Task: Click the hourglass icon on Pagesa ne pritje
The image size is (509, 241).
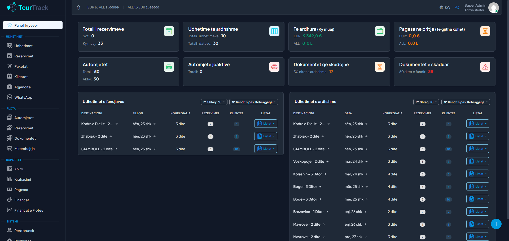Action: (x=485, y=31)
